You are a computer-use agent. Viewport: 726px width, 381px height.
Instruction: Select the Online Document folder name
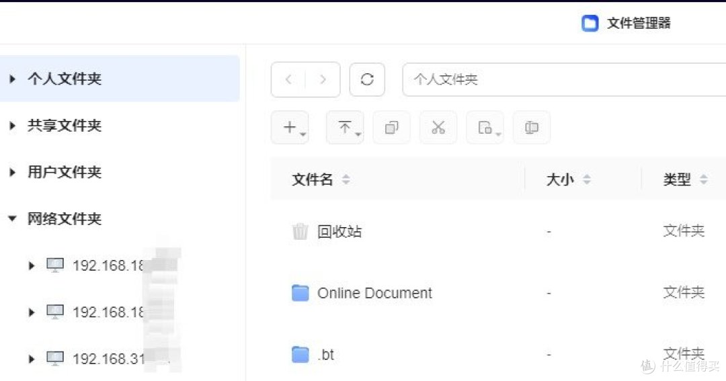[x=374, y=293]
